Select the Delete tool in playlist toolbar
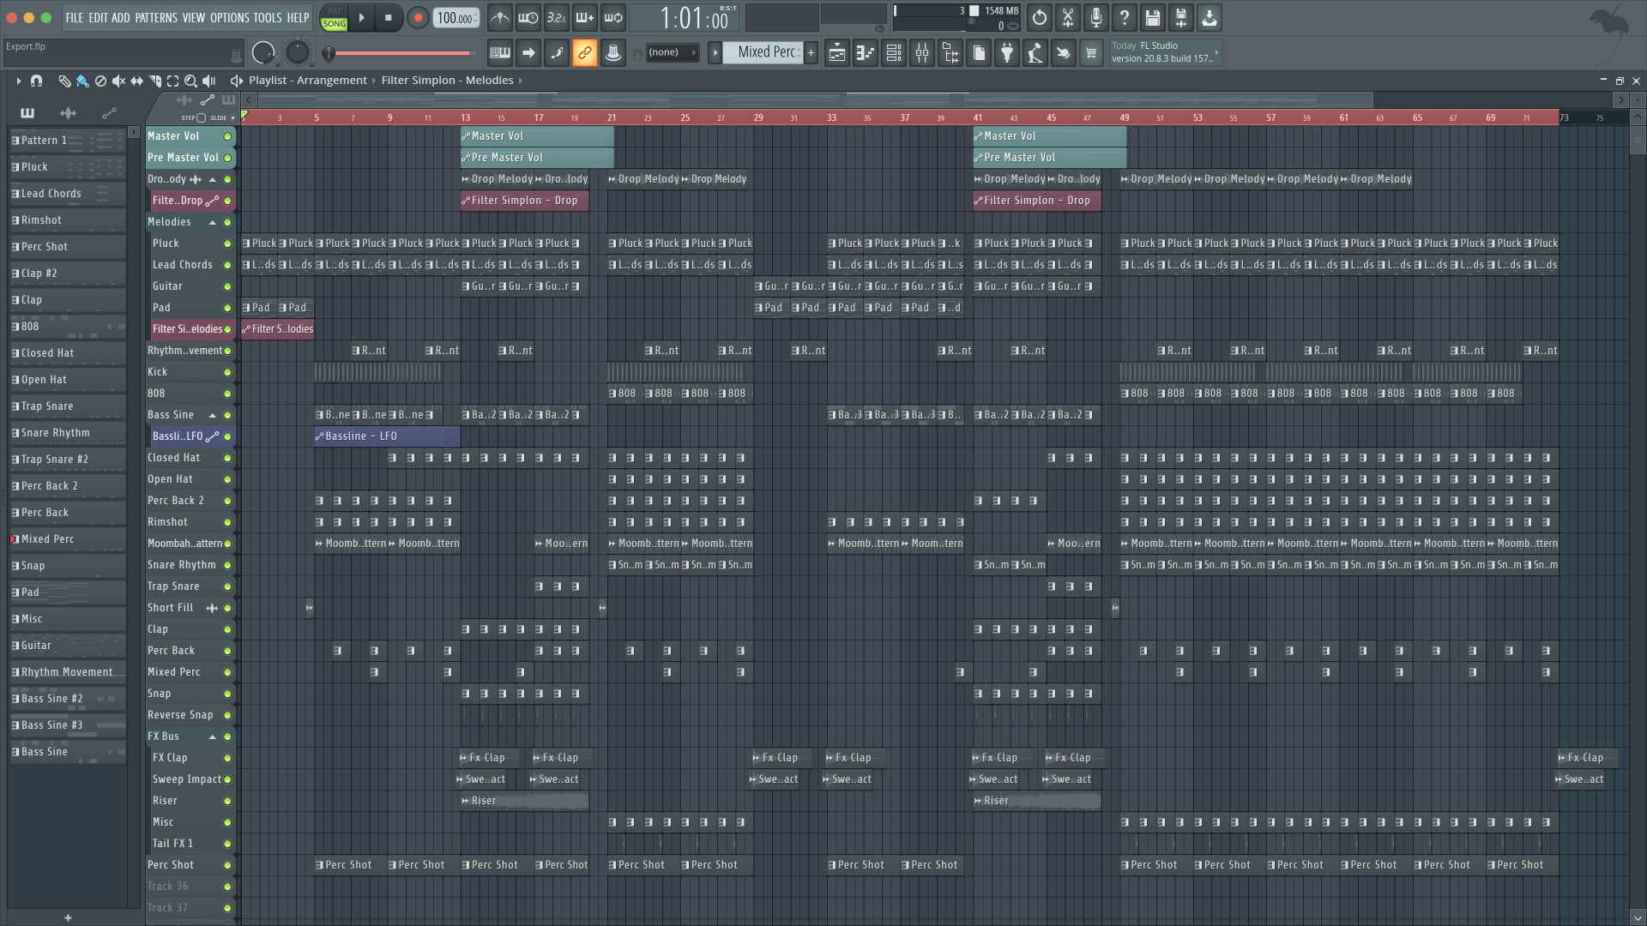The height and width of the screenshot is (926, 1647). point(100,81)
